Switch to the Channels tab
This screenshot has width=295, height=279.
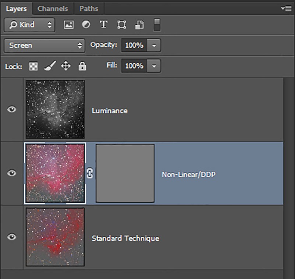pos(53,9)
